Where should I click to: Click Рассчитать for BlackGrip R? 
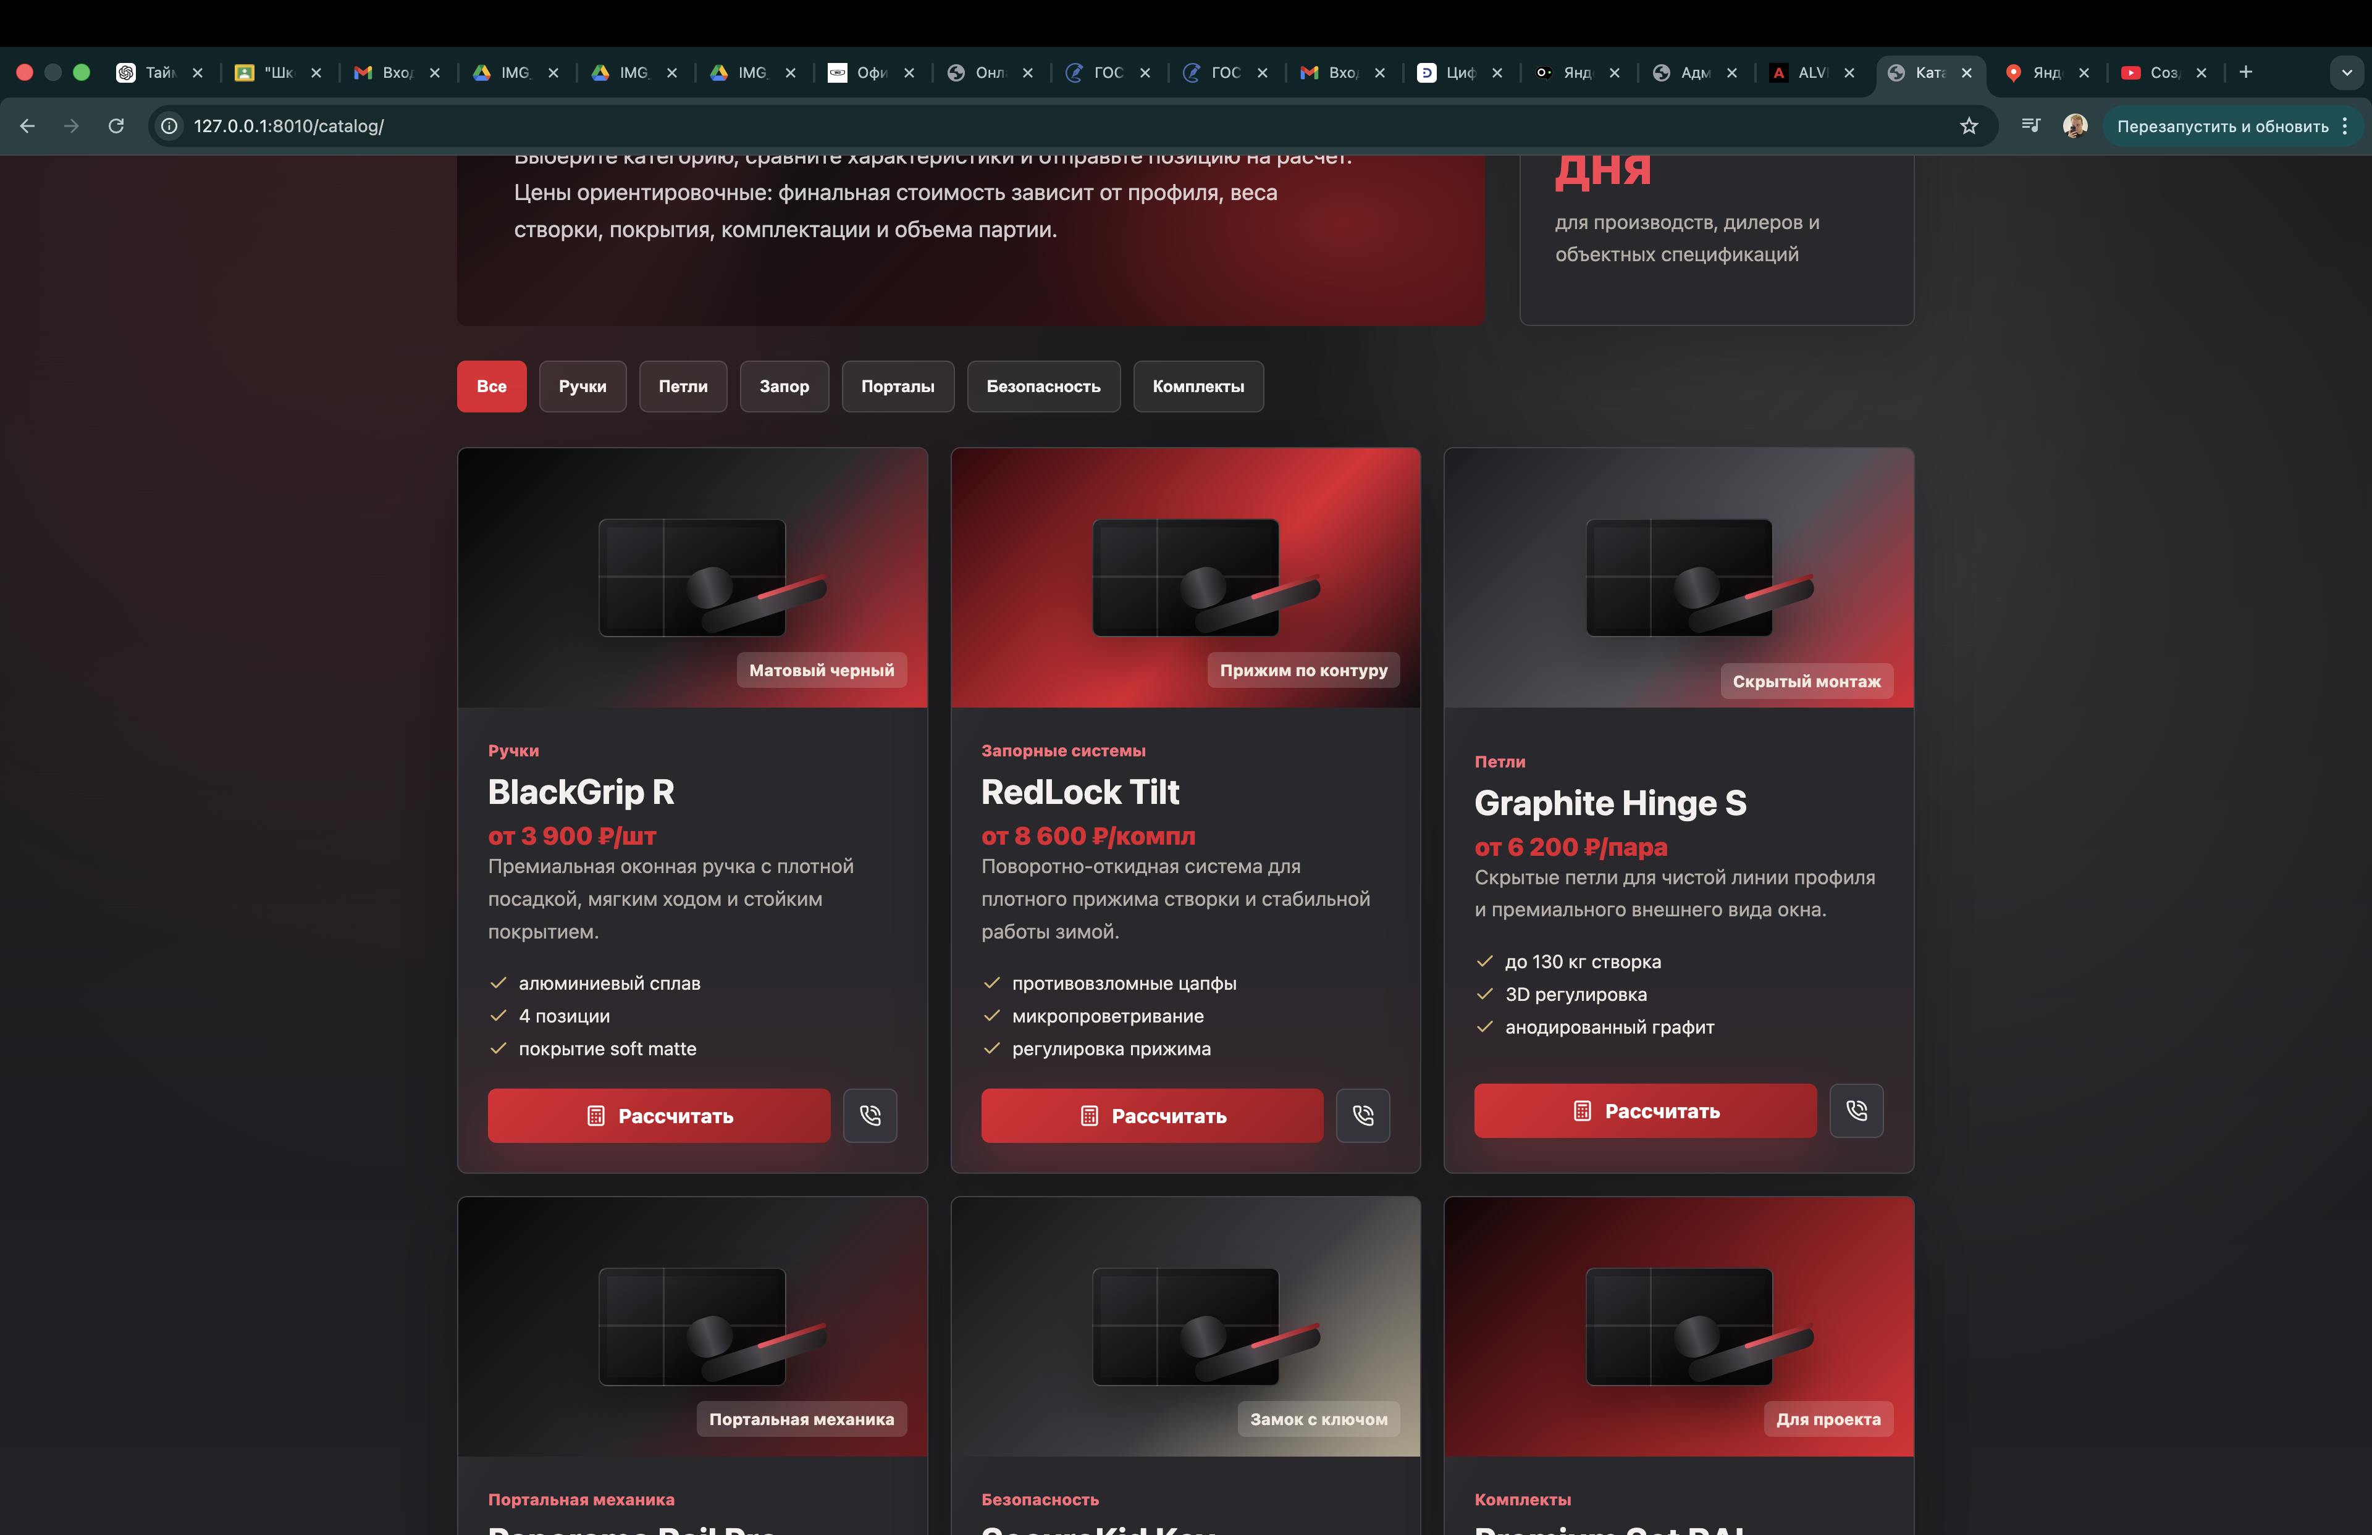tap(658, 1115)
